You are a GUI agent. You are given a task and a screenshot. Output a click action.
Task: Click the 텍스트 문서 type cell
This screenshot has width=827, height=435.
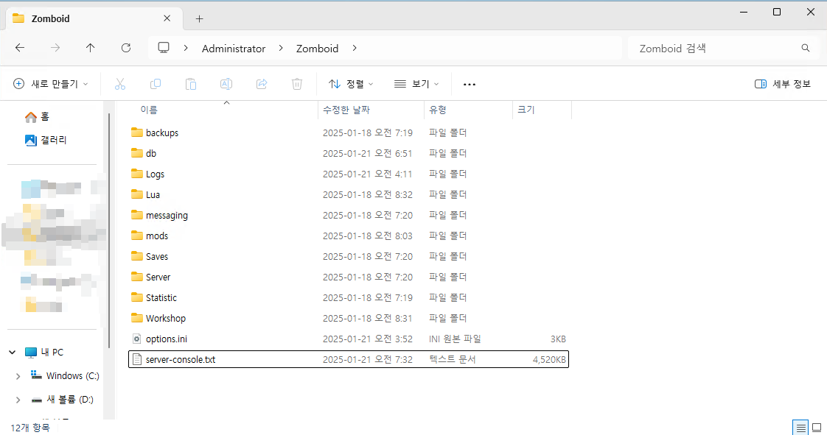pos(452,360)
